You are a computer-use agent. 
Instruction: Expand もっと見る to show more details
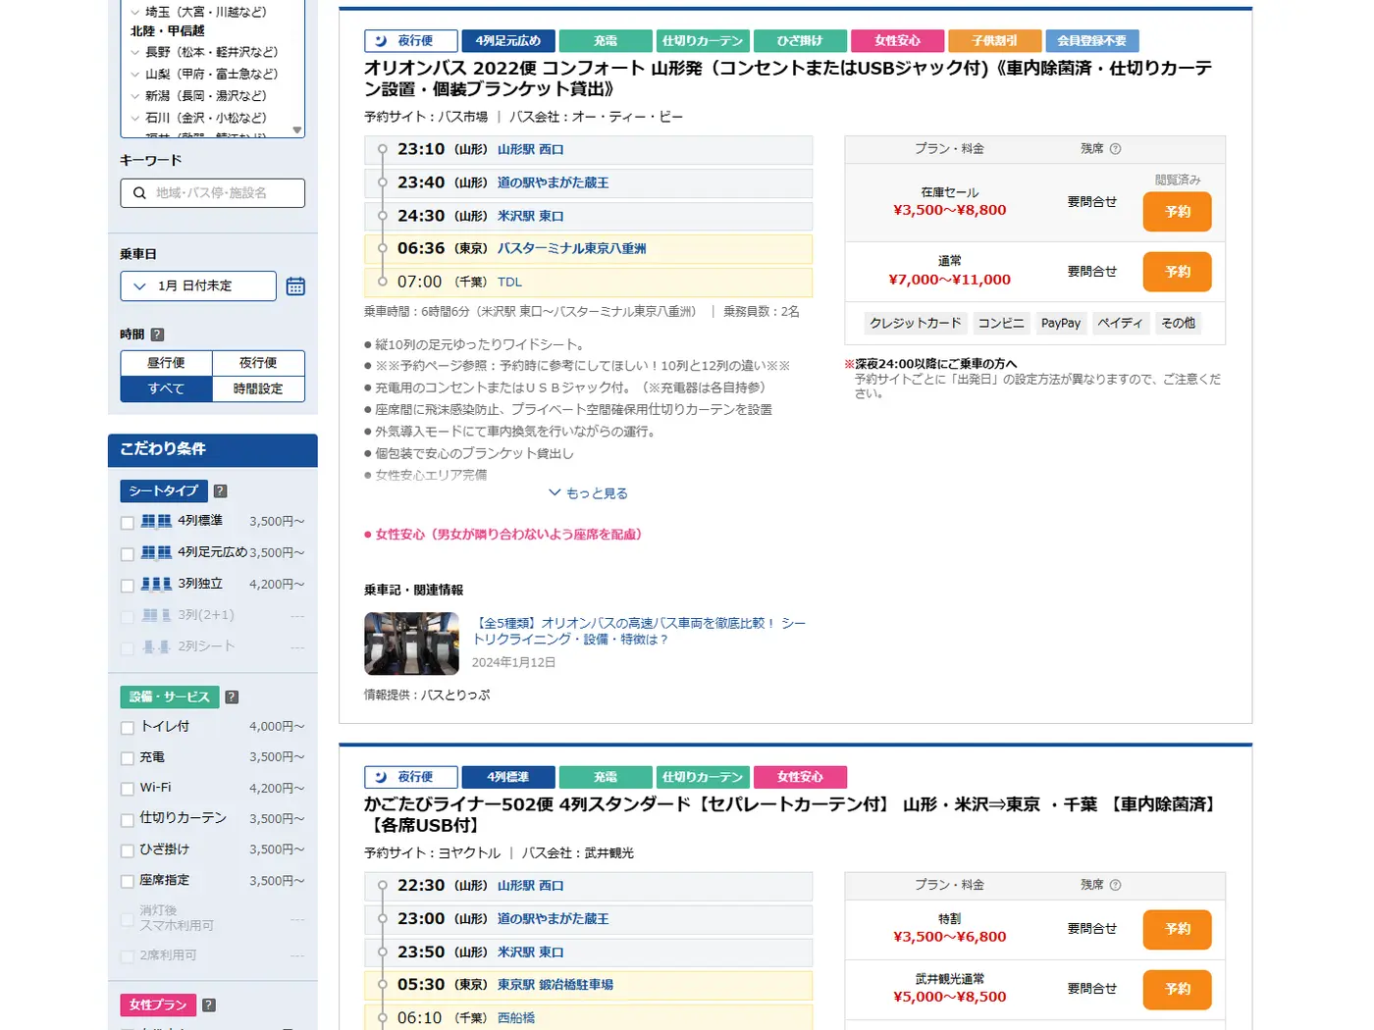tap(587, 492)
